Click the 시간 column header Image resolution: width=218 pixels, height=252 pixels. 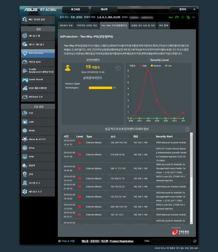(x=66, y=136)
